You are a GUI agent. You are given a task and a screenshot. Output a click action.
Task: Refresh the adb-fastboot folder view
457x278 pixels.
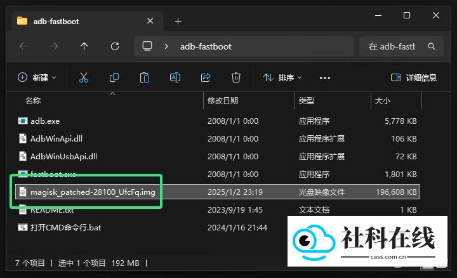tap(114, 46)
